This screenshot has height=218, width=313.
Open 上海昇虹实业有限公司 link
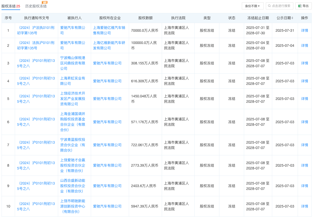click(x=73, y=81)
